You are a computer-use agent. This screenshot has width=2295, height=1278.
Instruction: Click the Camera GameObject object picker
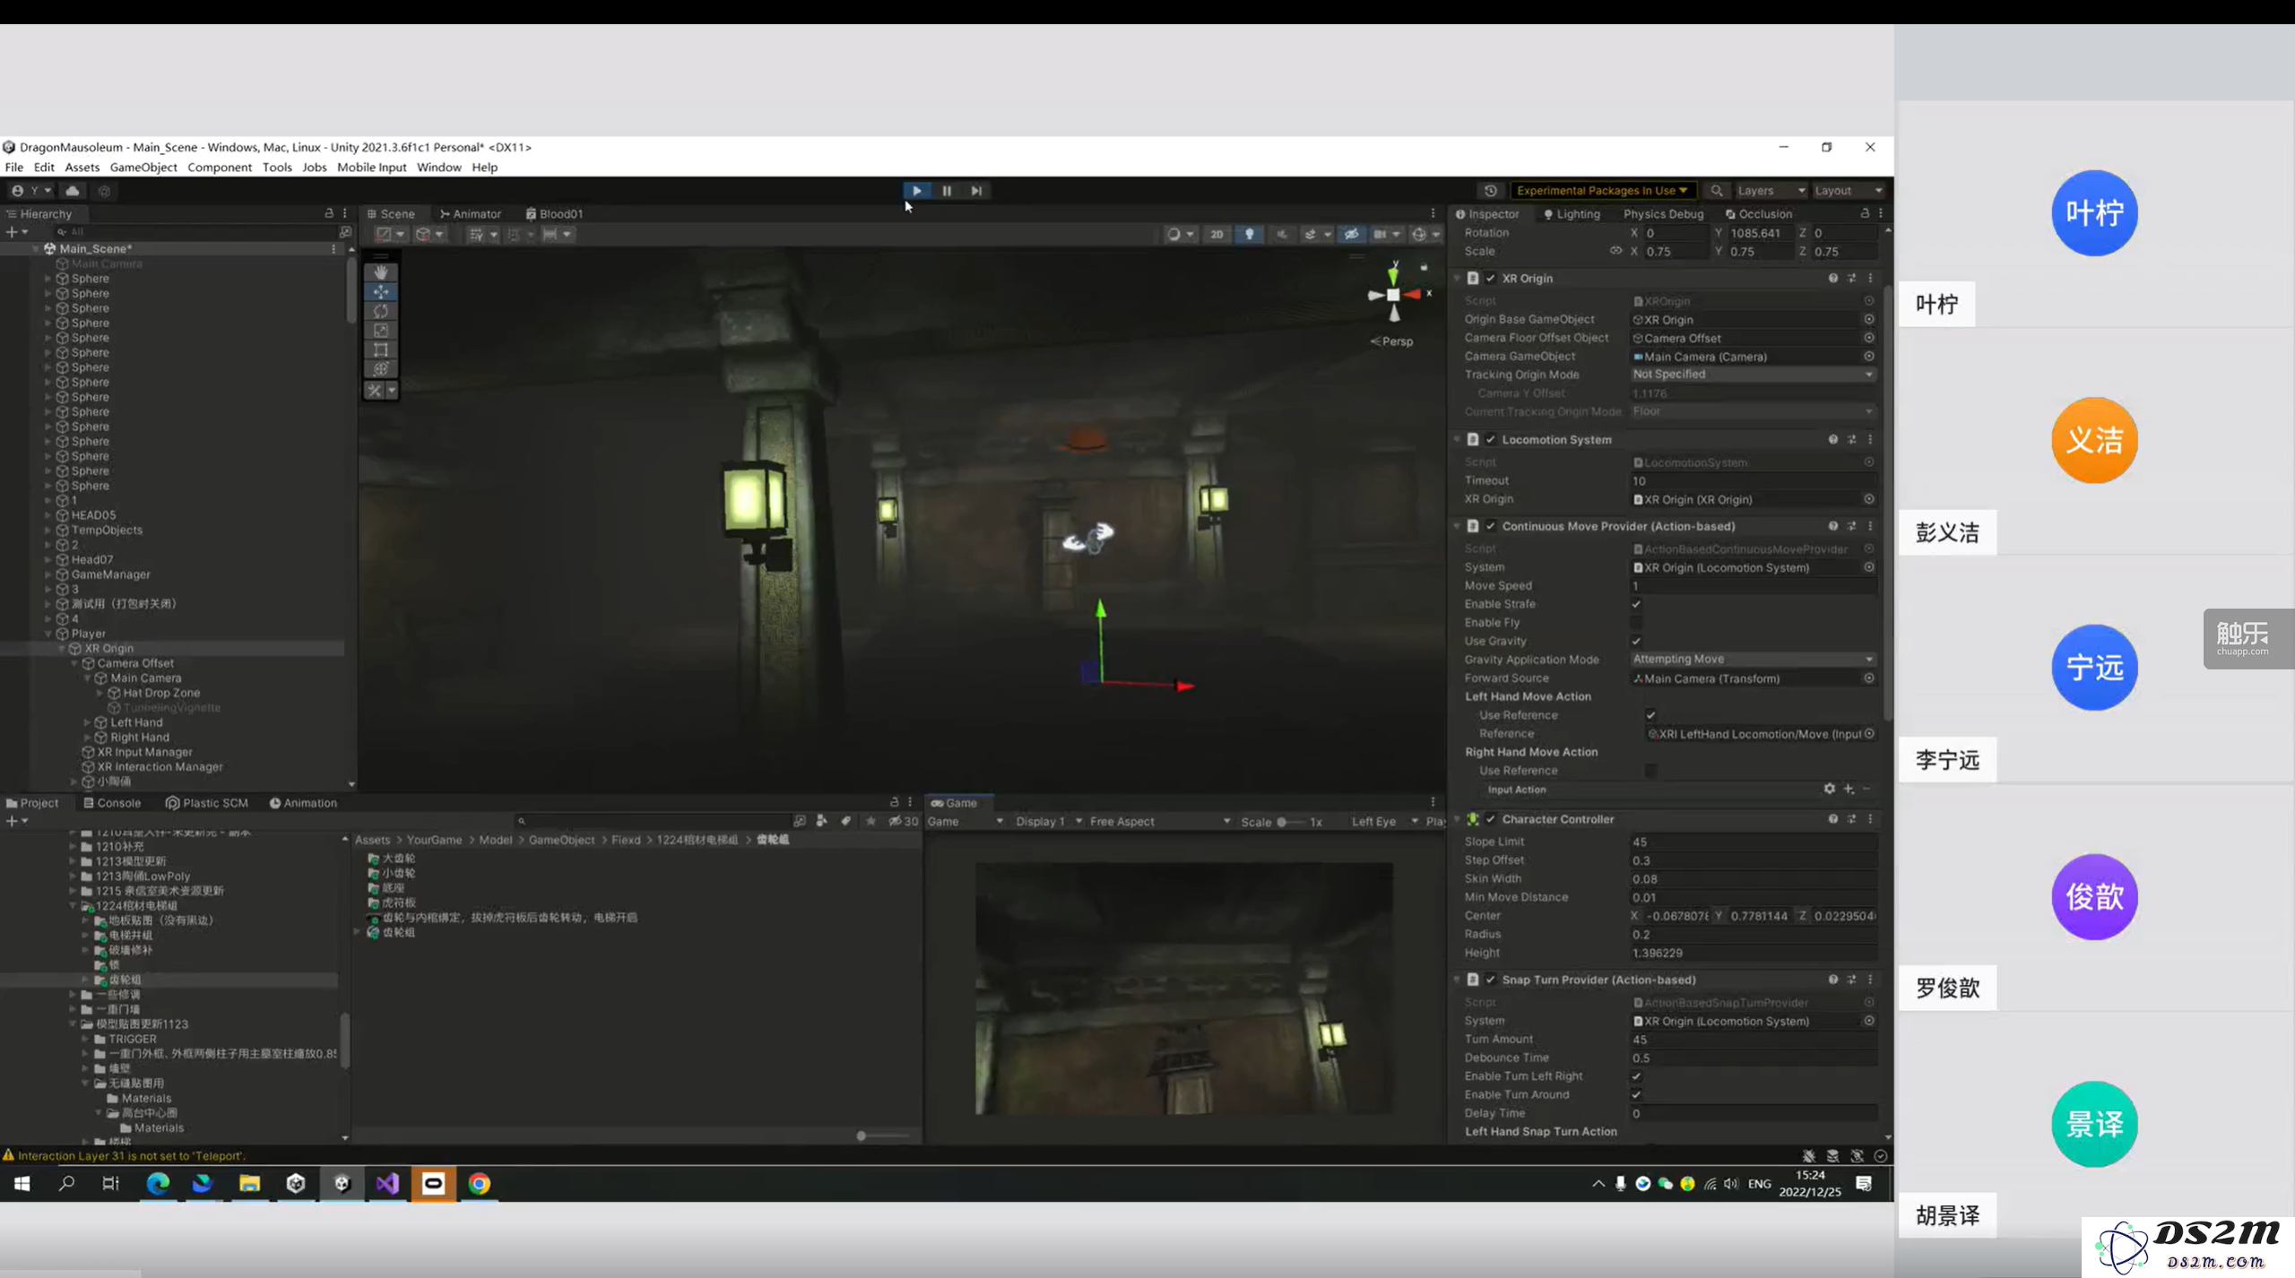(x=1869, y=357)
